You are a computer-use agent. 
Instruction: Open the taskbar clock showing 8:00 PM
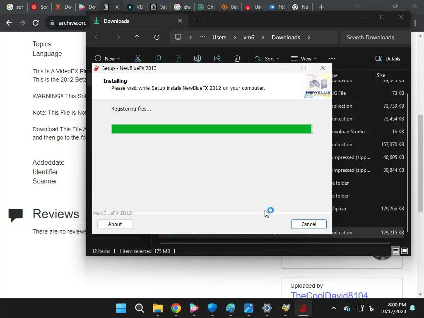pos(393,308)
